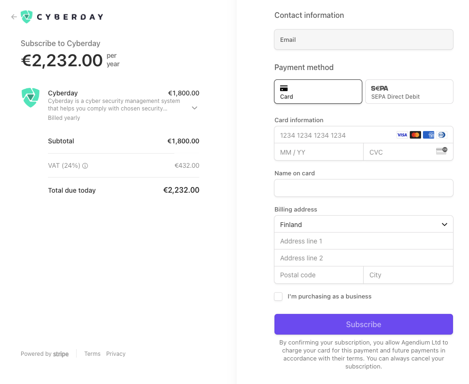The width and height of the screenshot is (469, 384).
Task: Select the SEPA Direct Debit payment tab
Action: point(409,92)
